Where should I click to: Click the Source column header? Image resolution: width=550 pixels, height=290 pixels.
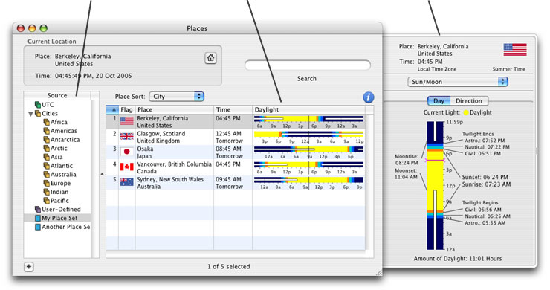point(57,95)
